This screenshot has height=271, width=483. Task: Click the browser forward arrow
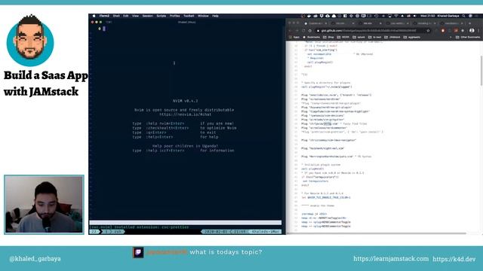pos(297,31)
